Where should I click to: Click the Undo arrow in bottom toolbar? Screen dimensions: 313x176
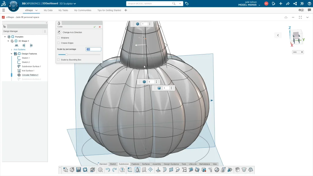point(108,170)
